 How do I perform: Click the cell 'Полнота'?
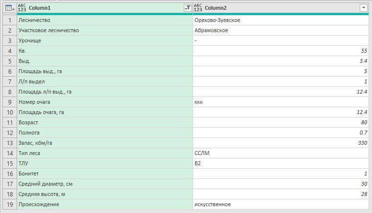pos(105,133)
